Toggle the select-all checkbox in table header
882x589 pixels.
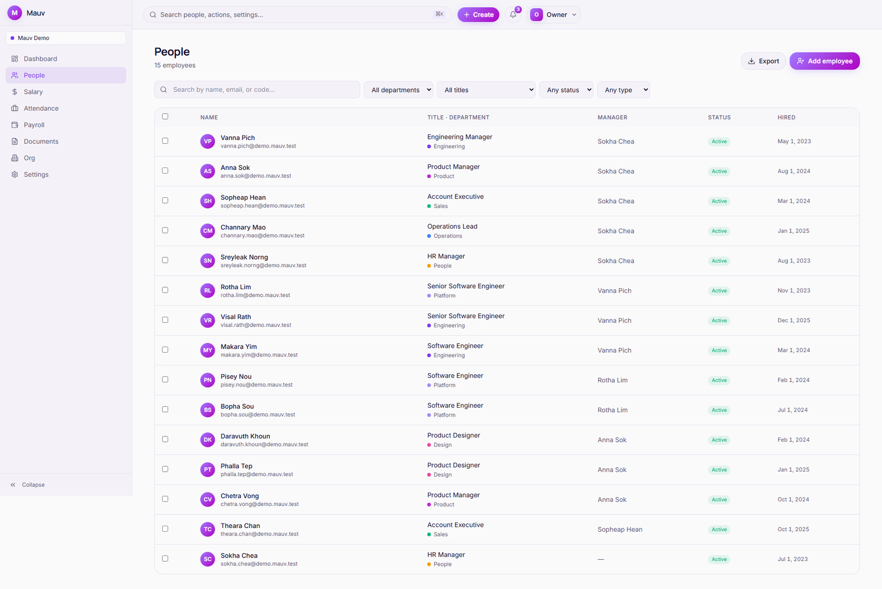pyautogui.click(x=165, y=116)
